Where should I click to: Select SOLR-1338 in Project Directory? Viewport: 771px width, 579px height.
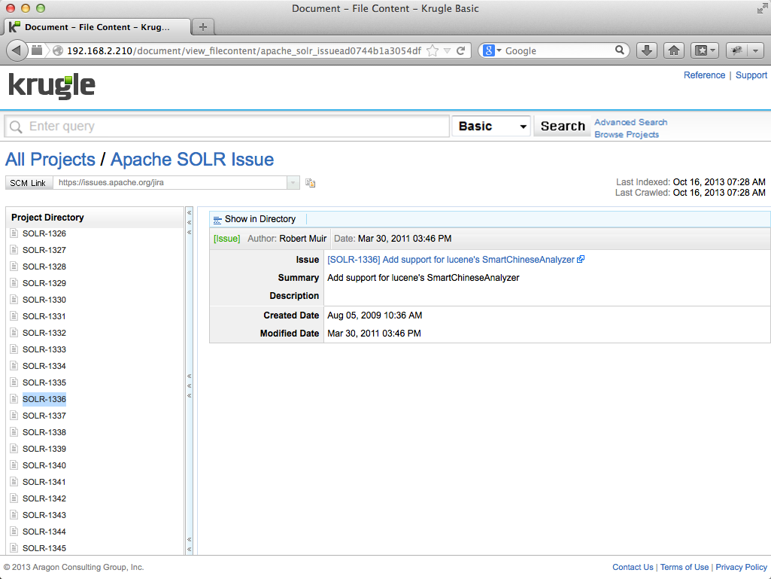click(44, 432)
